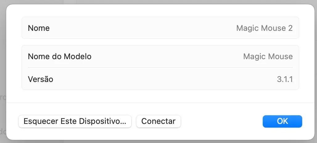Click the Conectar button
The width and height of the screenshot is (317, 143).
pyautogui.click(x=158, y=121)
